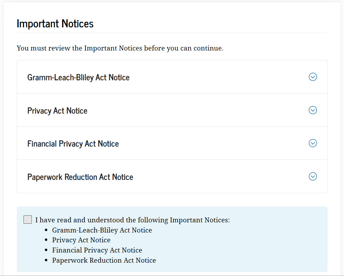The height and width of the screenshot is (276, 344).
Task: Click the 'You must review the Important Notices' sentence
Action: click(x=120, y=48)
